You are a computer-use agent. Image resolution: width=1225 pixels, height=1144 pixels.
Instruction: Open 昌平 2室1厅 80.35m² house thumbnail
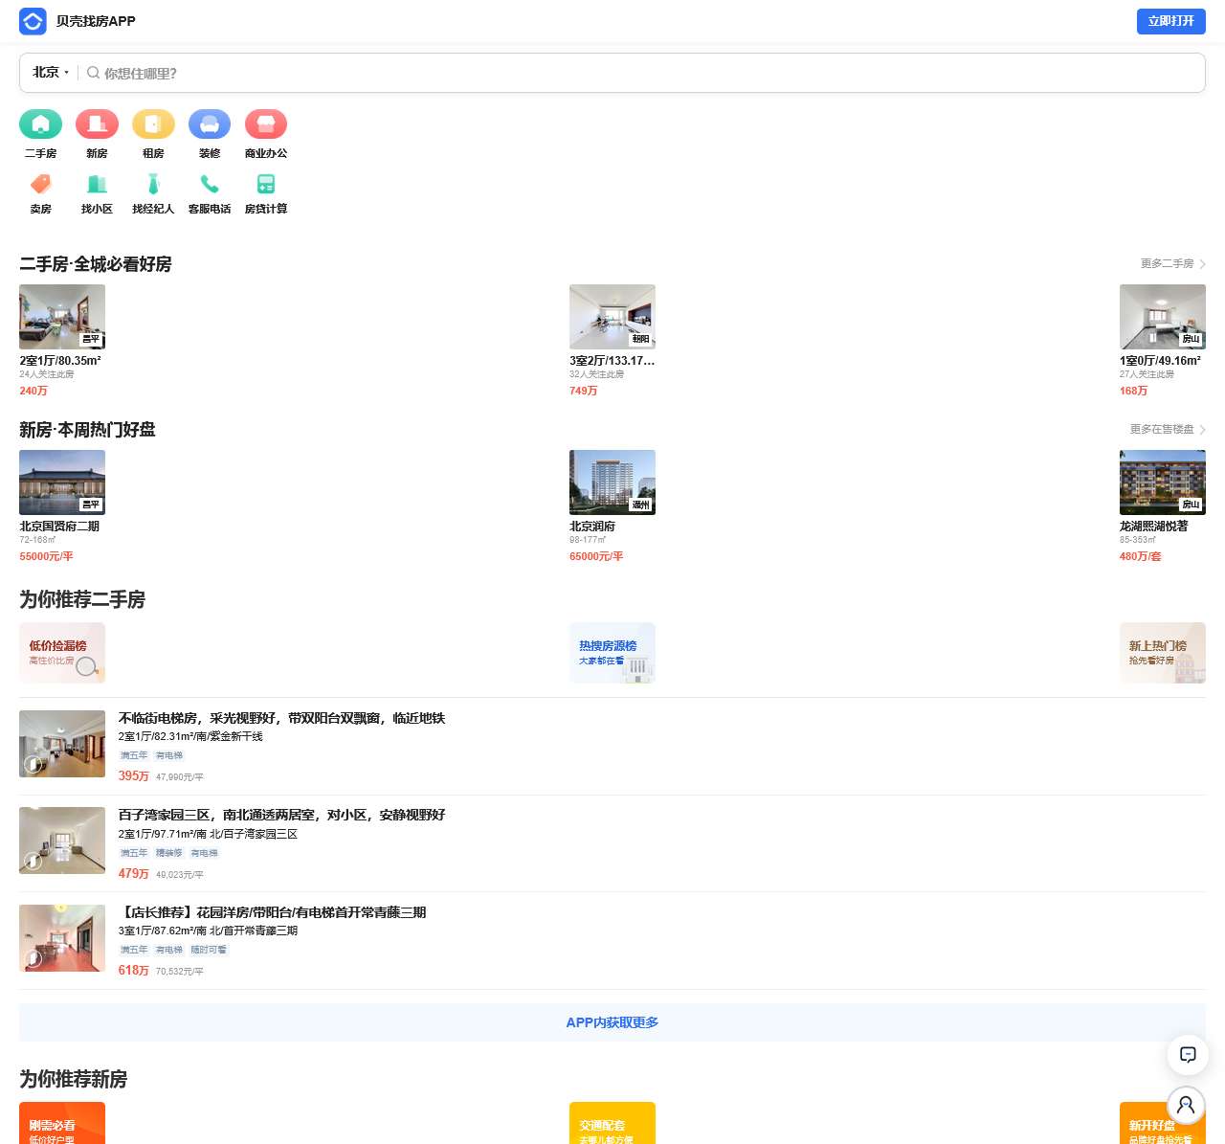pyautogui.click(x=62, y=317)
